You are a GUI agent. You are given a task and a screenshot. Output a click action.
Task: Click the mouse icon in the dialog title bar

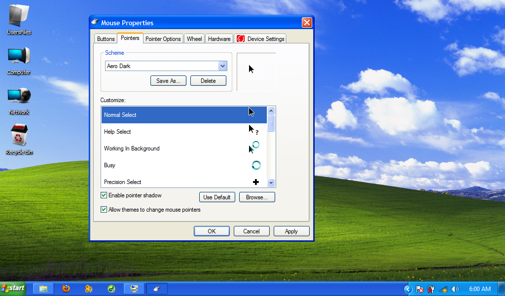tap(95, 22)
